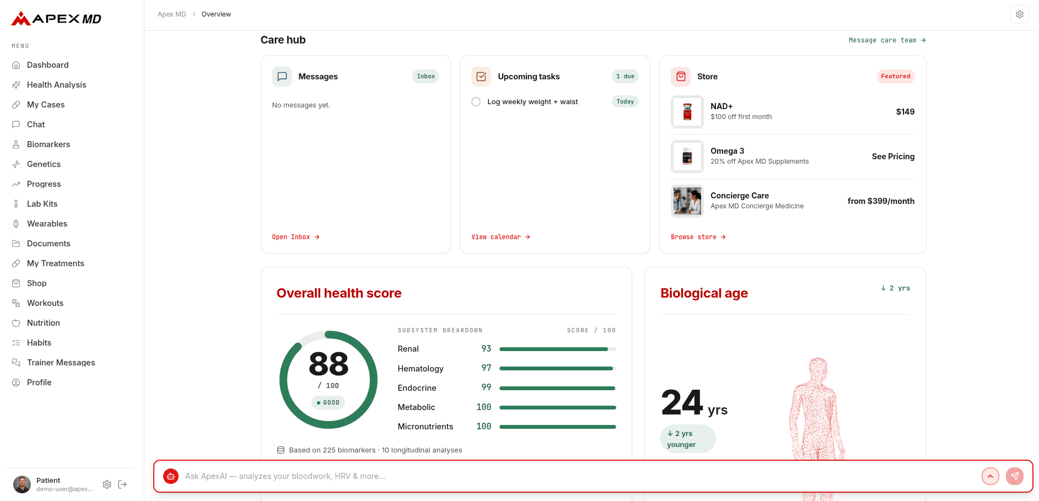Click the $149 NAD+ price

tap(905, 112)
